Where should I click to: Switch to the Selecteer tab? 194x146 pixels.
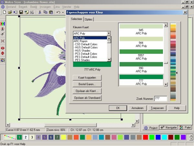[76, 19]
